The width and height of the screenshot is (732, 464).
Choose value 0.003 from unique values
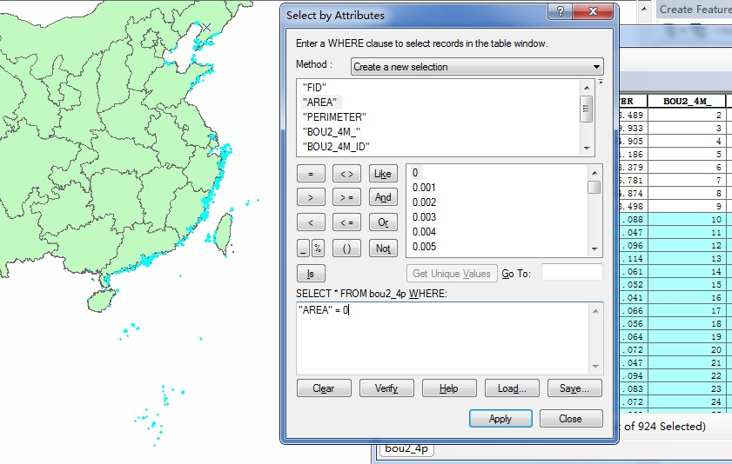[424, 217]
